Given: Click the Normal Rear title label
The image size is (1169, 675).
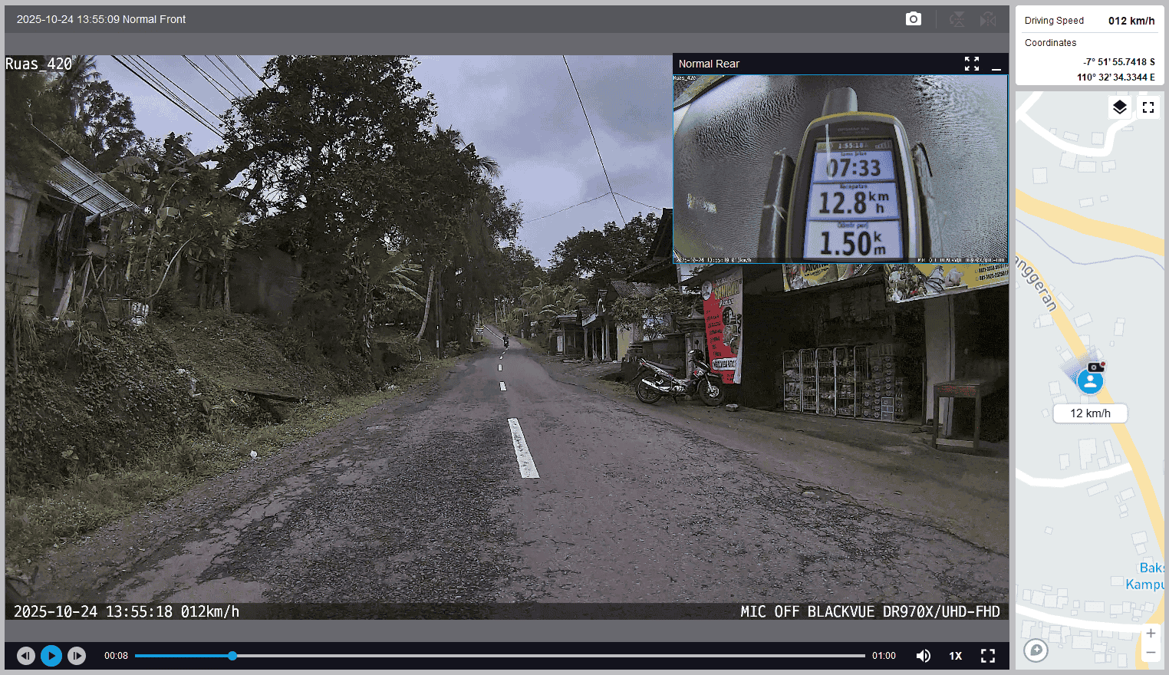Looking at the screenshot, I should pyautogui.click(x=709, y=64).
